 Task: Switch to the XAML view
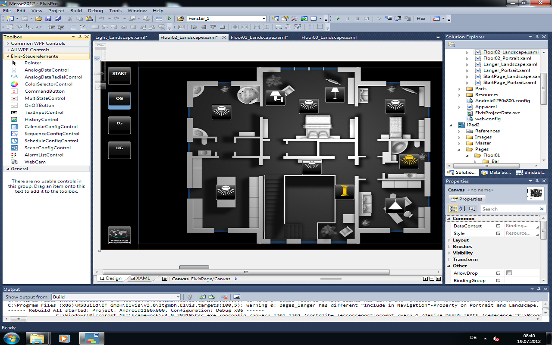tap(143, 279)
